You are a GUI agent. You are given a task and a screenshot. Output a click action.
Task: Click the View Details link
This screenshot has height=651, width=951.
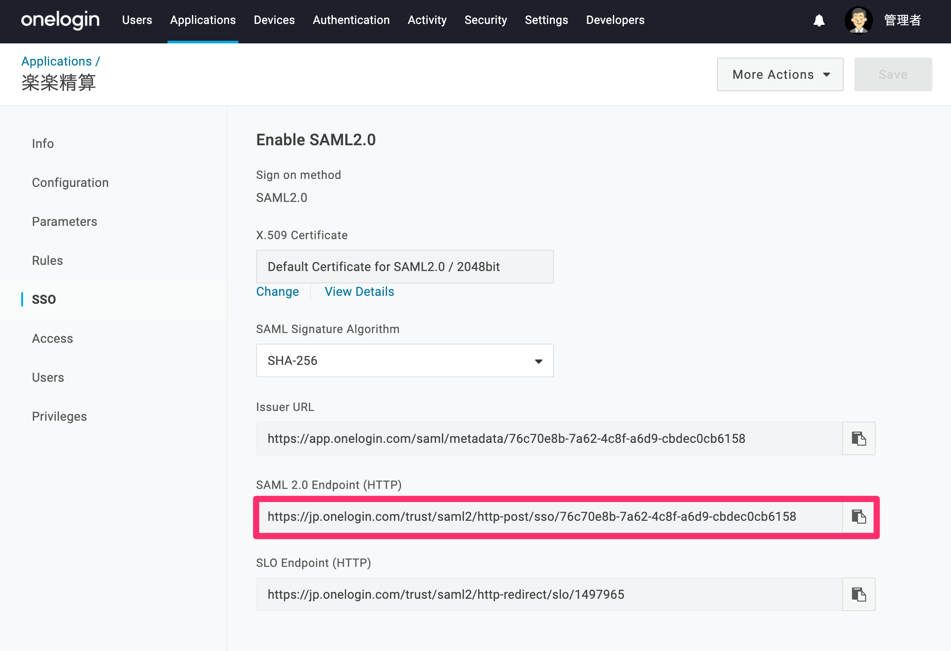click(x=359, y=291)
